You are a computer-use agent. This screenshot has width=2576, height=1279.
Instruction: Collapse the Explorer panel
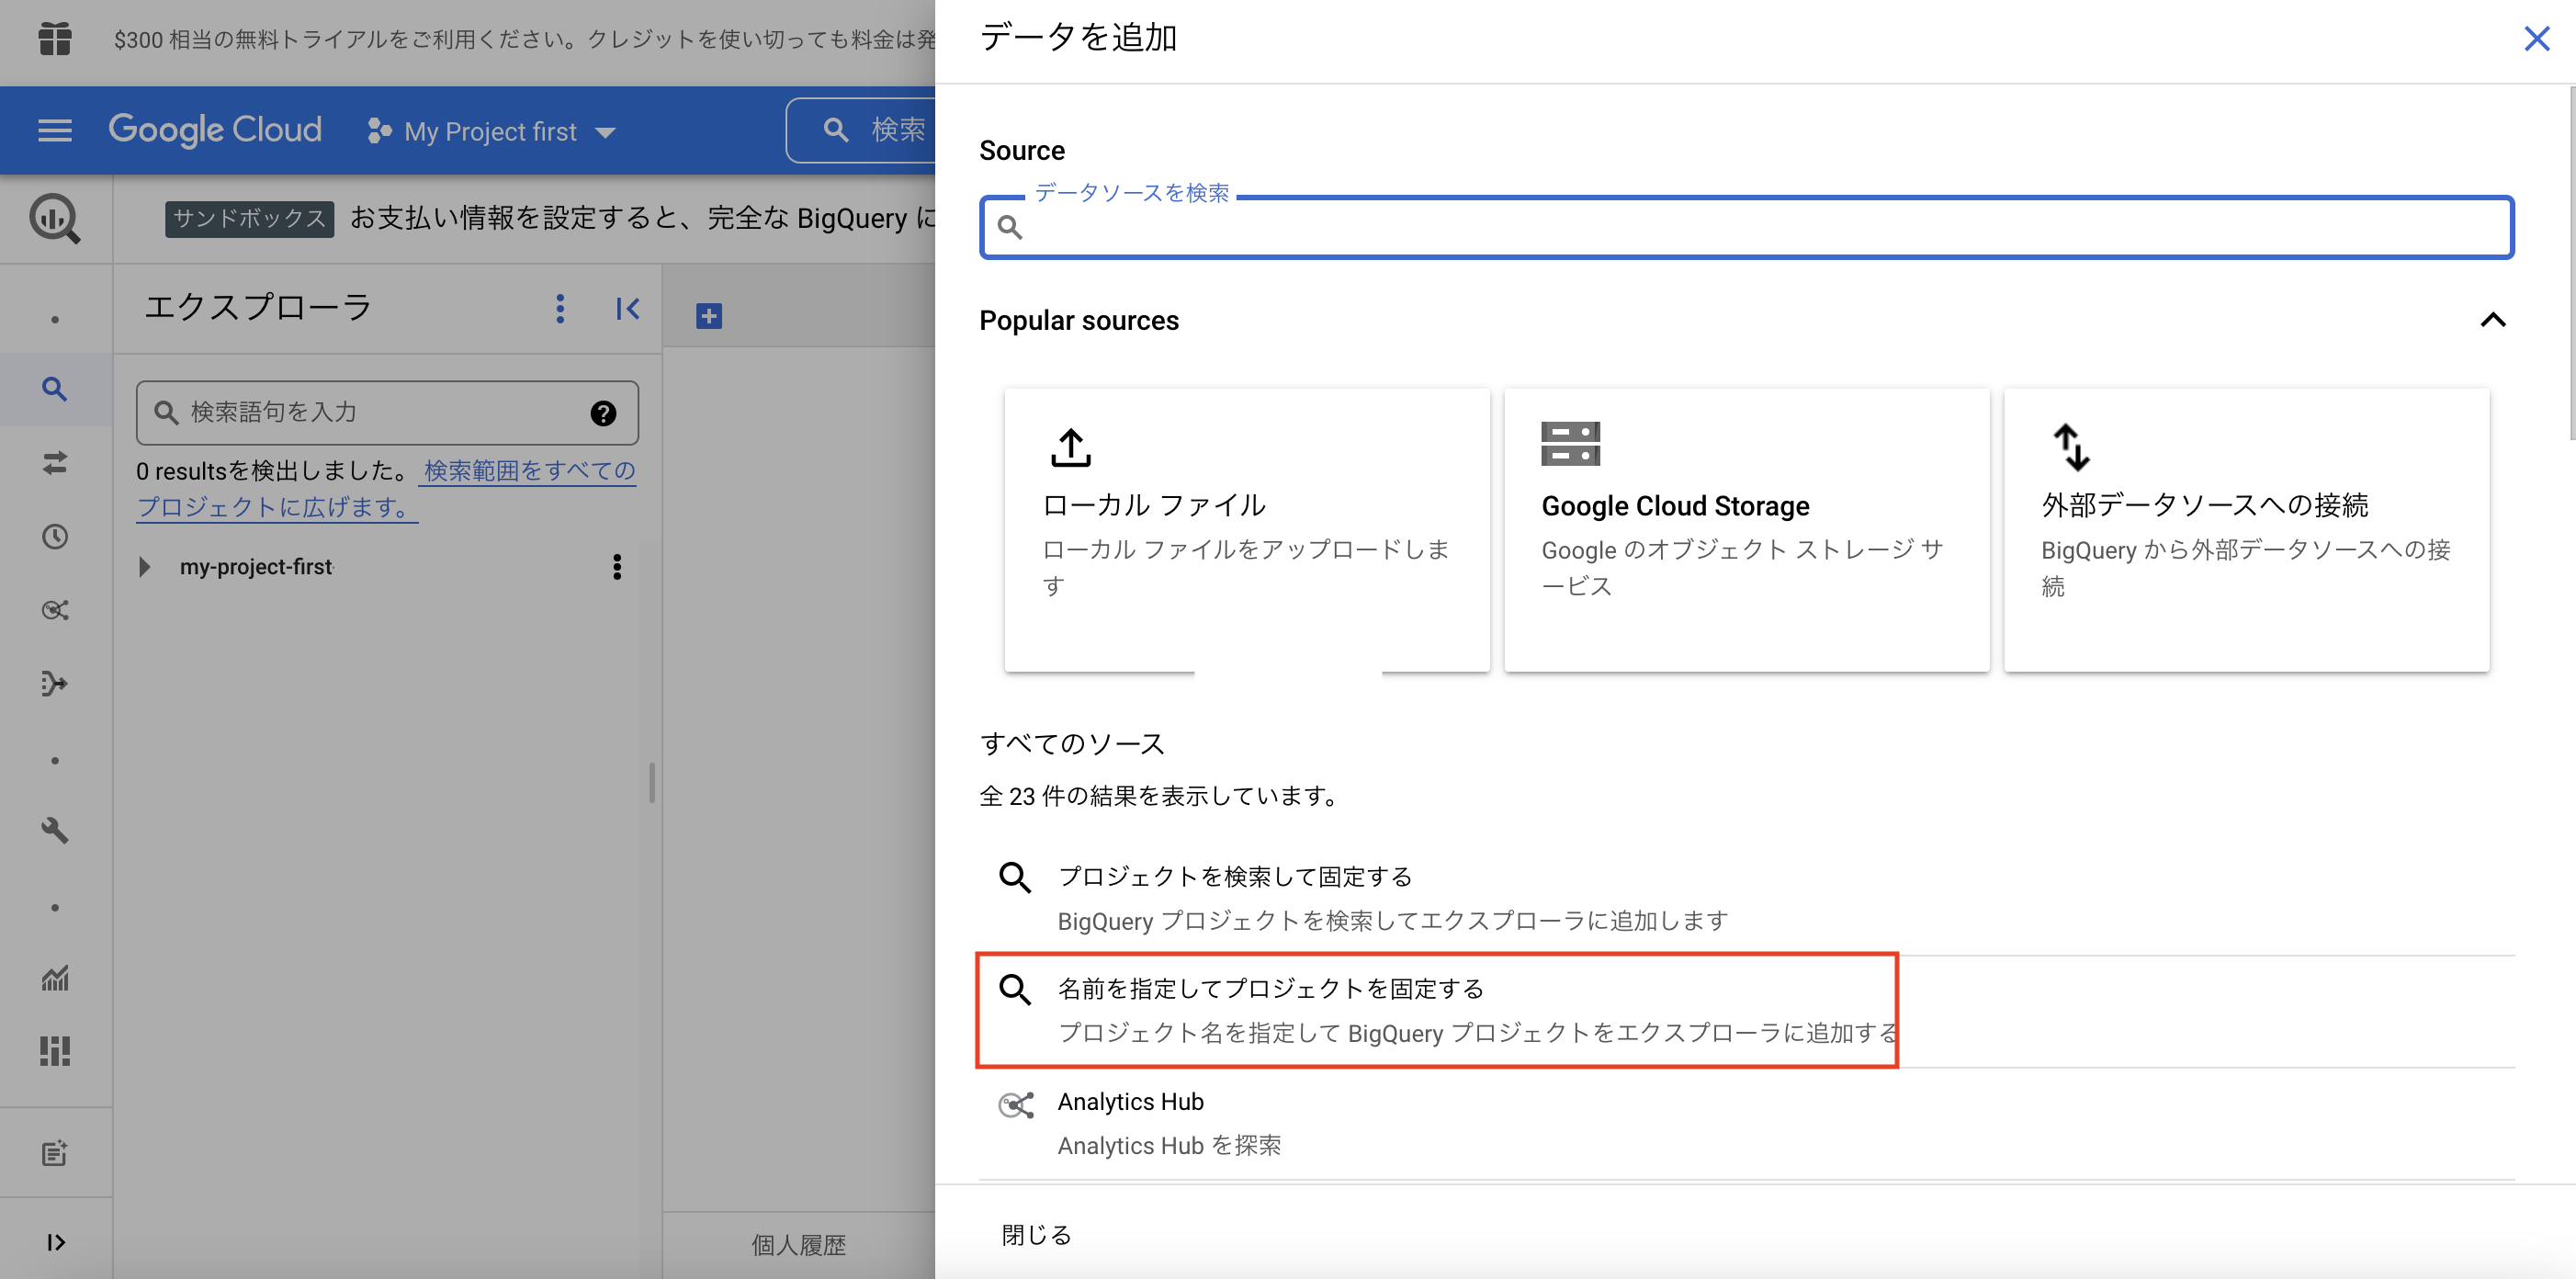(x=628, y=309)
